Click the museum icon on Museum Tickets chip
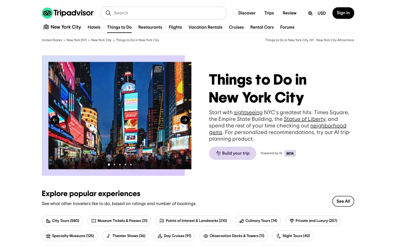This screenshot has width=396, height=246. (93, 221)
